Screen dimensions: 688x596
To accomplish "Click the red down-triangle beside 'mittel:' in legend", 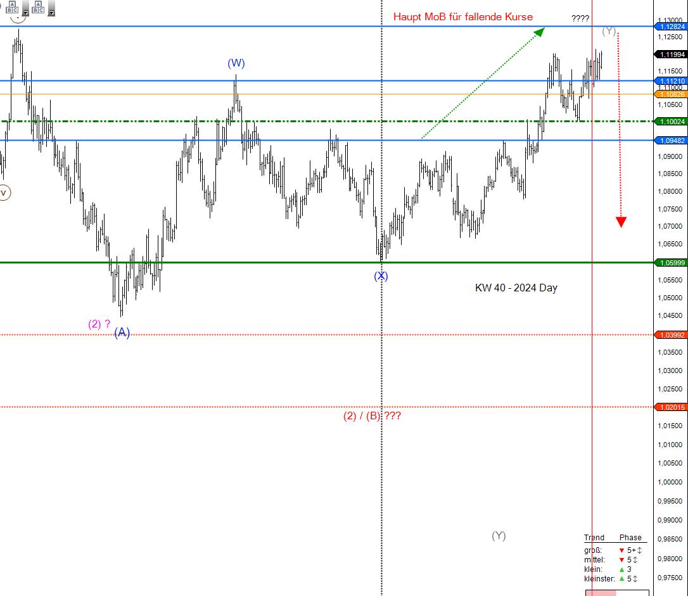I will [621, 560].
